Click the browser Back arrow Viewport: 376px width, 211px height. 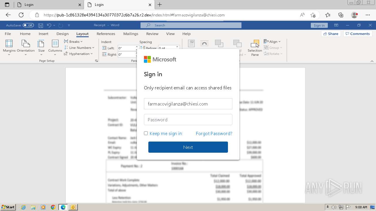[x=8, y=15]
